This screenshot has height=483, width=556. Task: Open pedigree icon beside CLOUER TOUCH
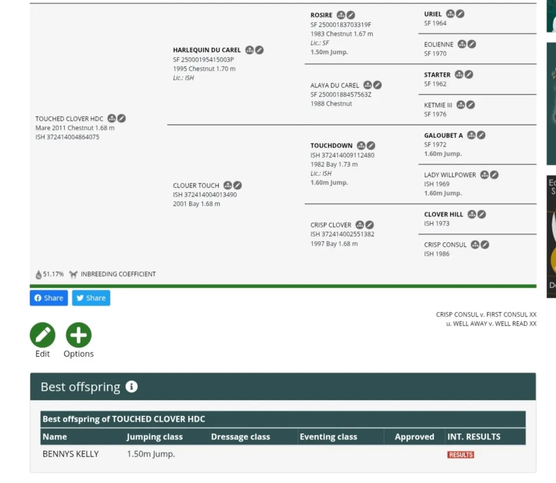[227, 186]
